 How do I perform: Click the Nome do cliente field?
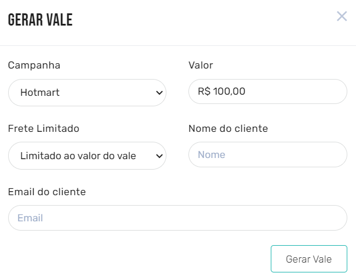click(267, 155)
